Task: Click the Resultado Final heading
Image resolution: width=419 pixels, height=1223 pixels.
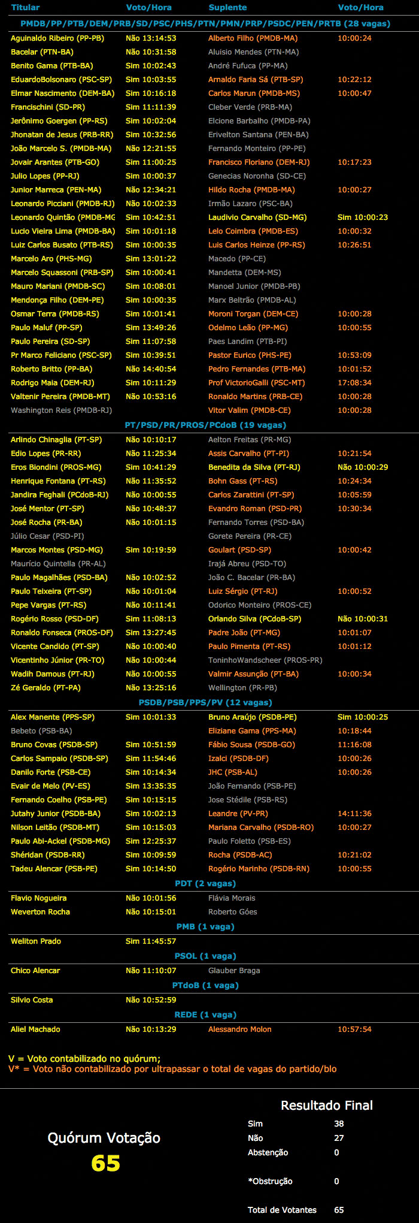Action: click(x=327, y=1106)
